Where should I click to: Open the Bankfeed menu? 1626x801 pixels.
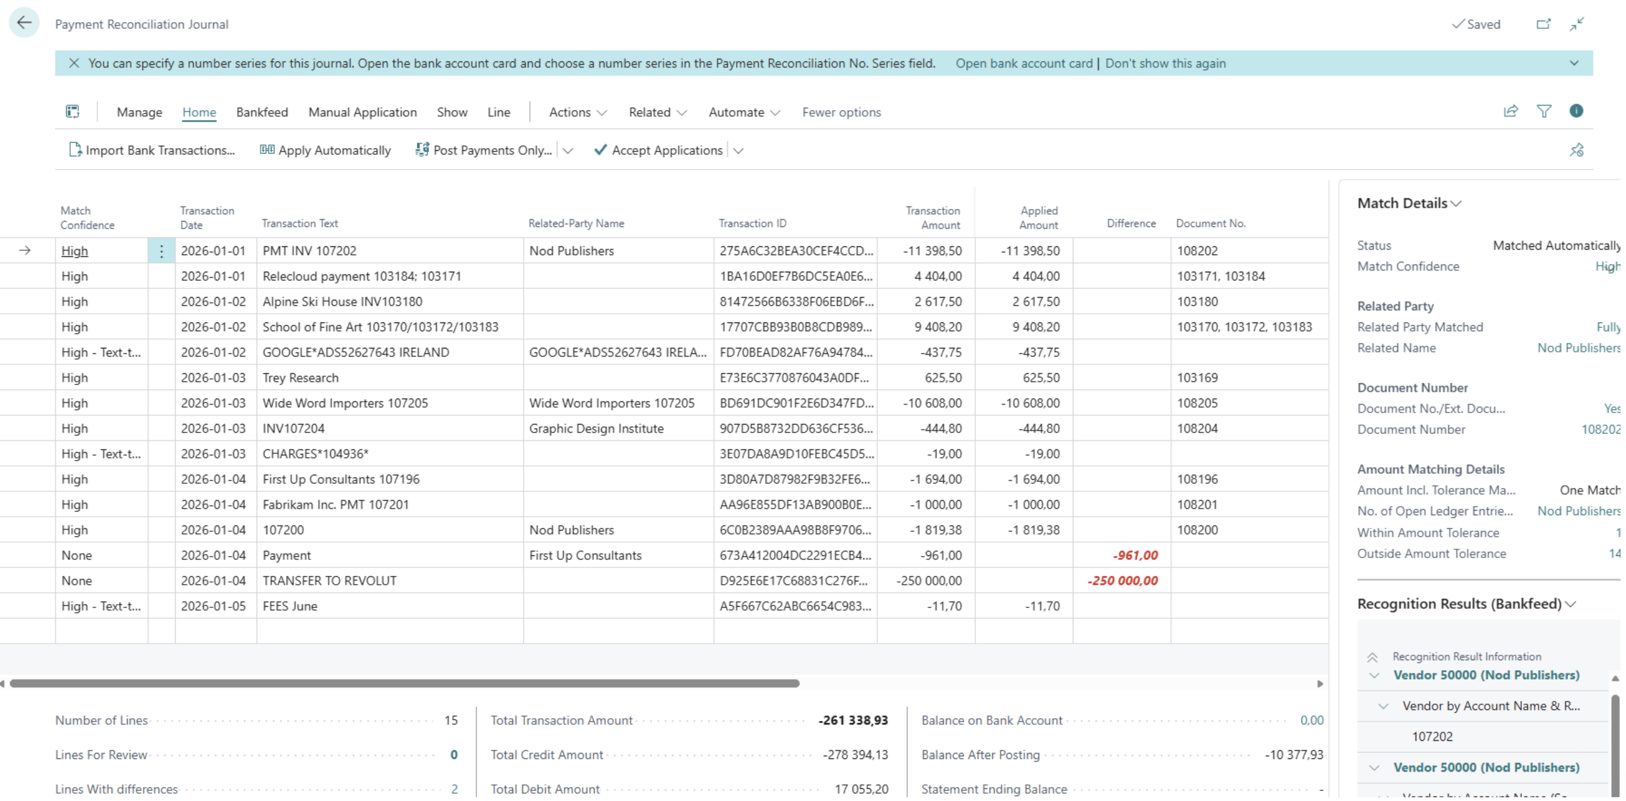point(262,112)
